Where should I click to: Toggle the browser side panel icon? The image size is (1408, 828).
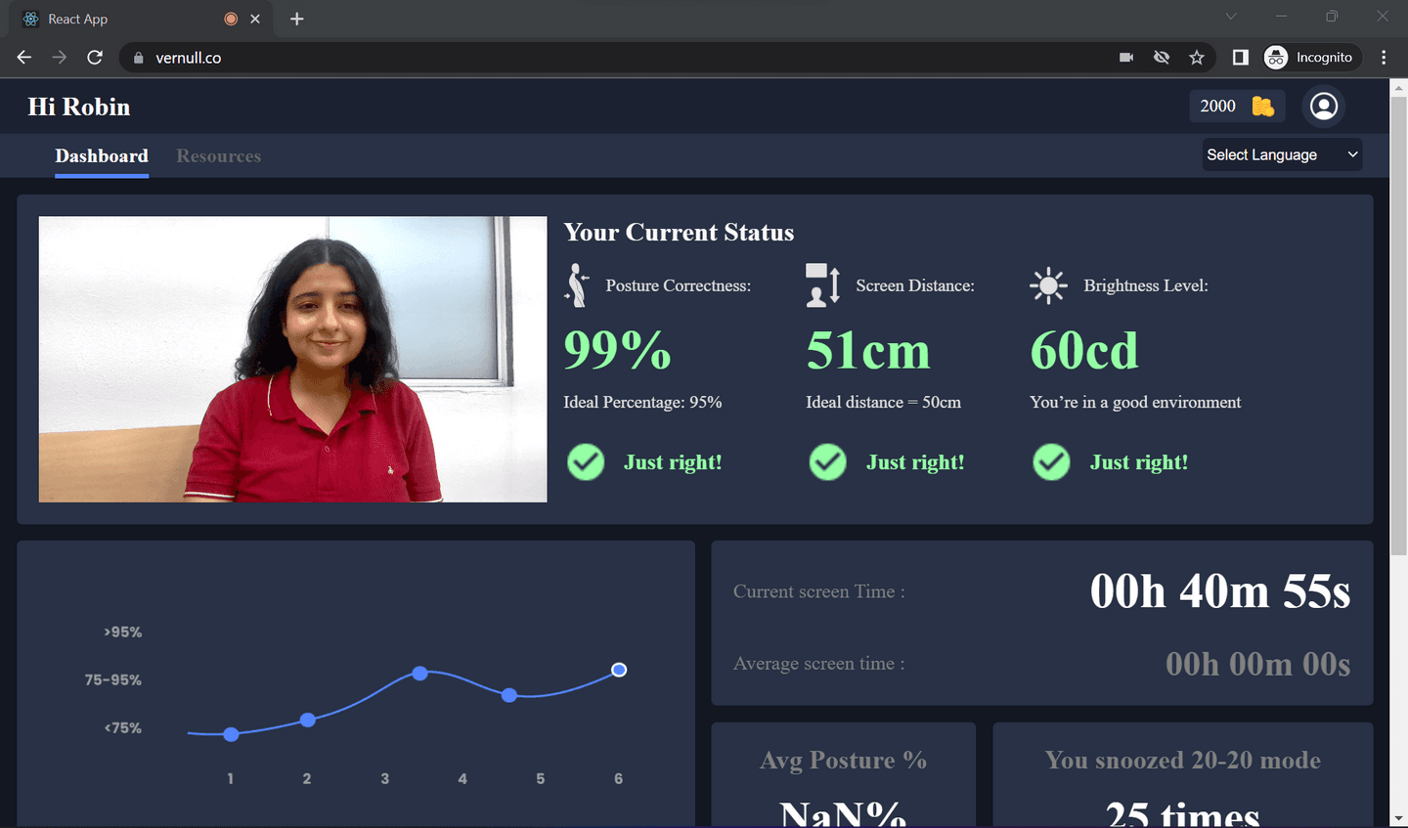(1240, 58)
